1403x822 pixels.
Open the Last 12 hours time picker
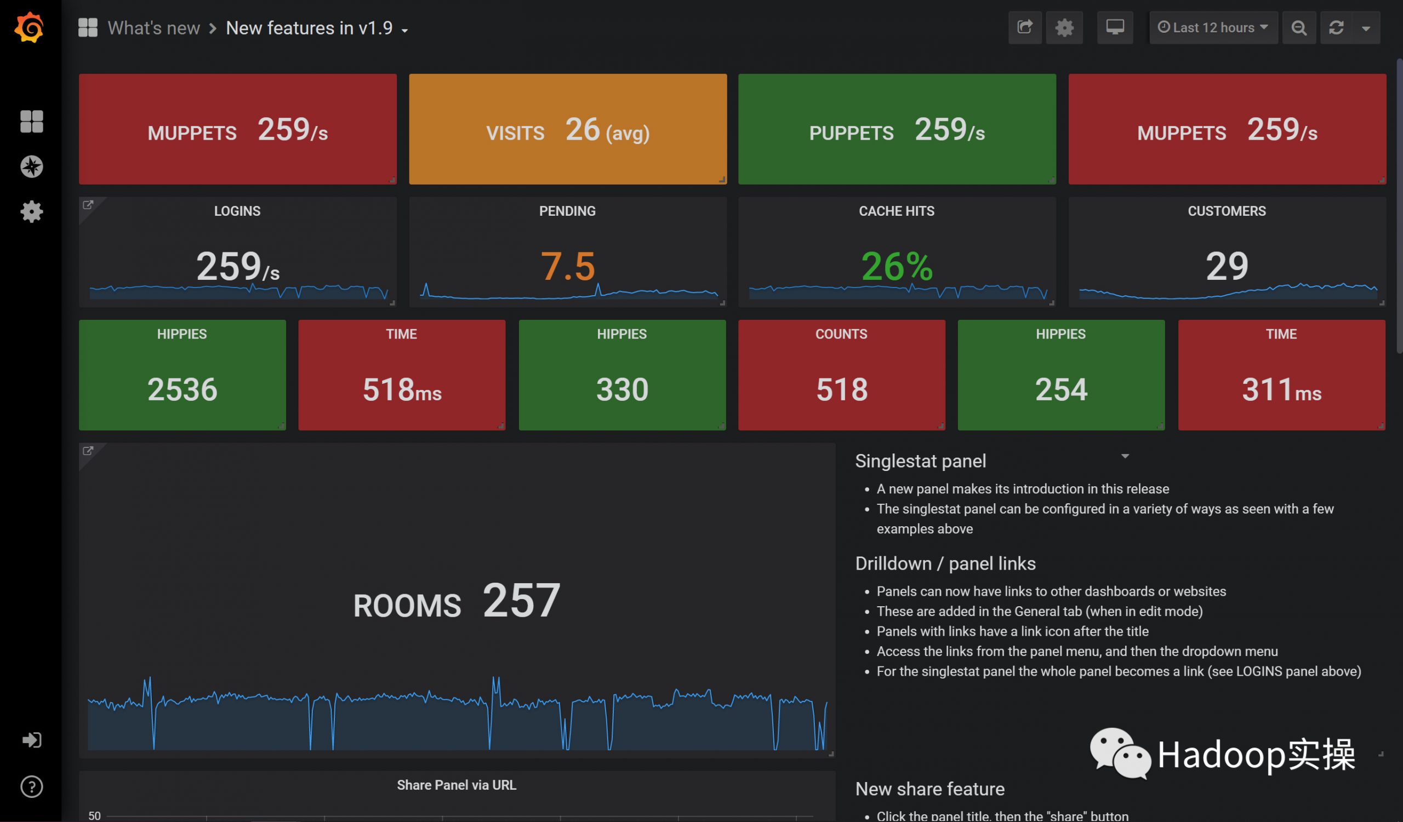point(1214,27)
